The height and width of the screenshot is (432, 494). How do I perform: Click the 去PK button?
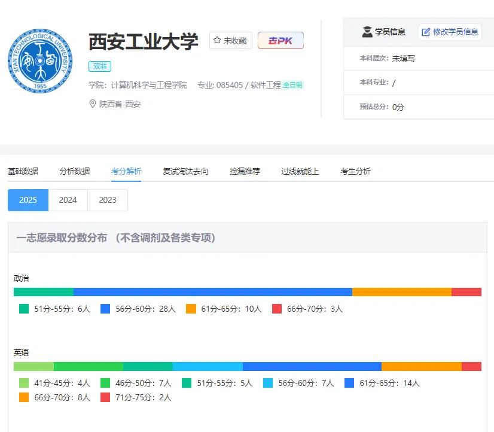point(280,40)
